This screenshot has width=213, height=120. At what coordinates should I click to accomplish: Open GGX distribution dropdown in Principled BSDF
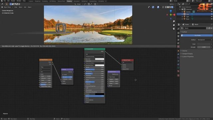[95, 54]
